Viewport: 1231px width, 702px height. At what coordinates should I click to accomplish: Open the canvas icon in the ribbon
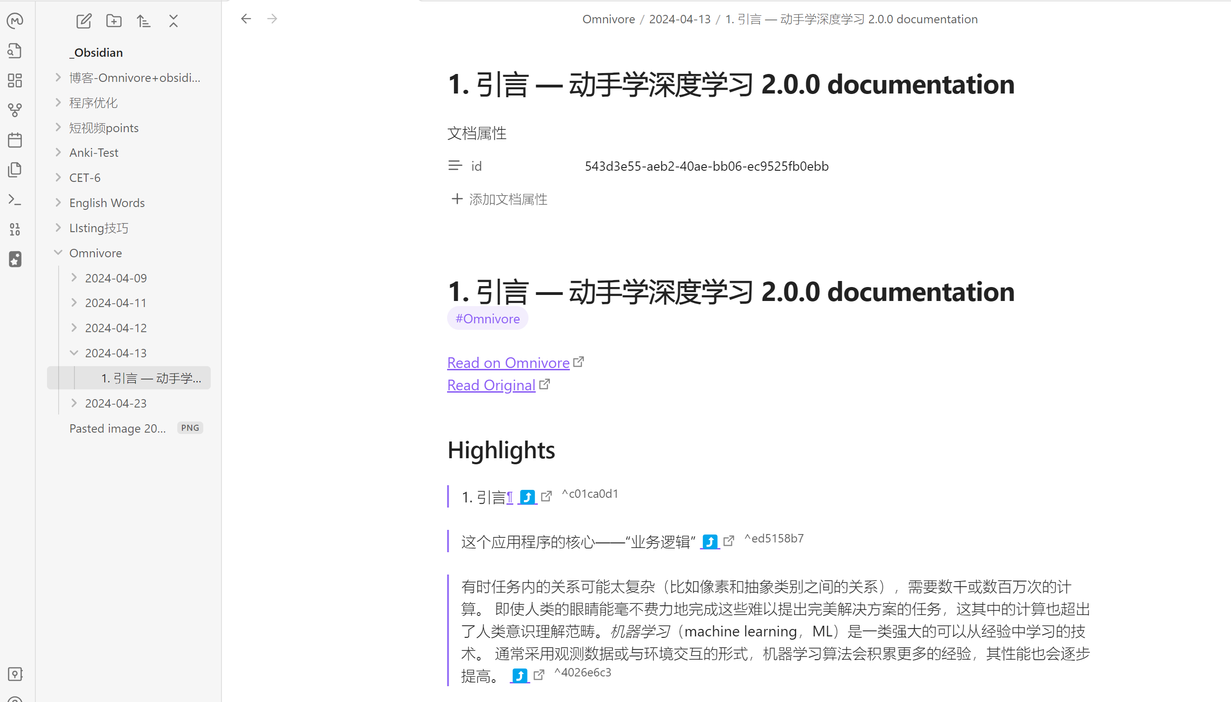point(15,80)
